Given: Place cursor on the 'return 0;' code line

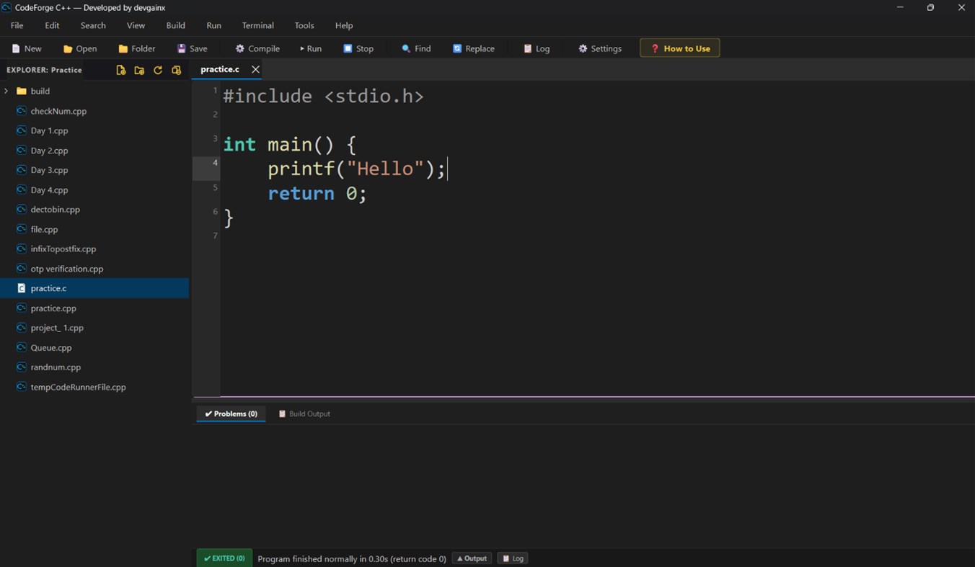Looking at the screenshot, I should (x=317, y=193).
